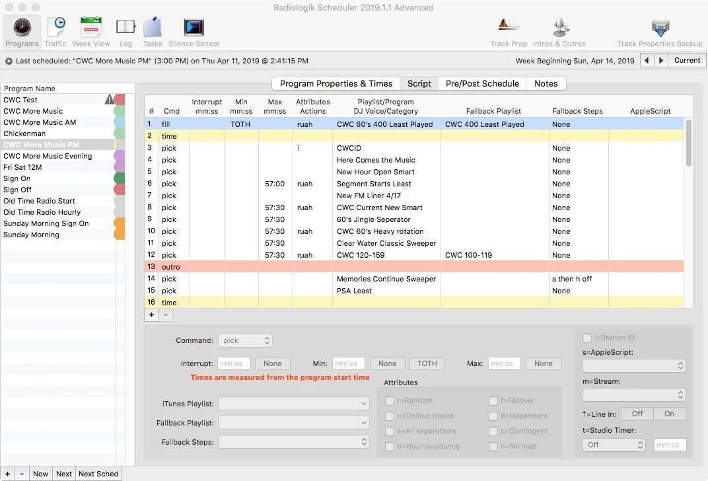The image size is (708, 481).
Task: Click the Now button
Action: [x=41, y=474]
